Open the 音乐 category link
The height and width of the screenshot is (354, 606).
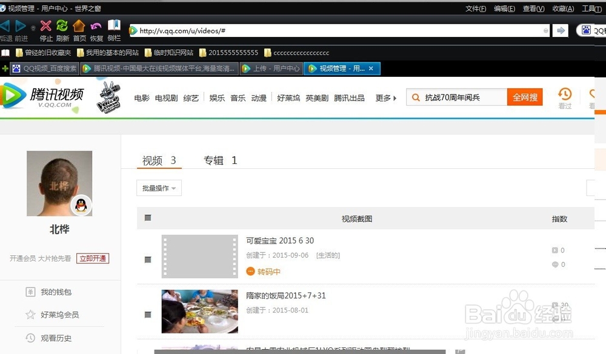coord(238,98)
